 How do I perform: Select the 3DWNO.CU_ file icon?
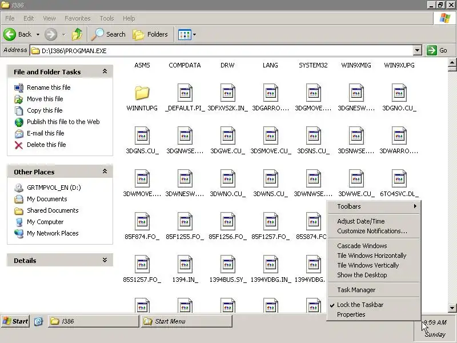[x=227, y=178]
